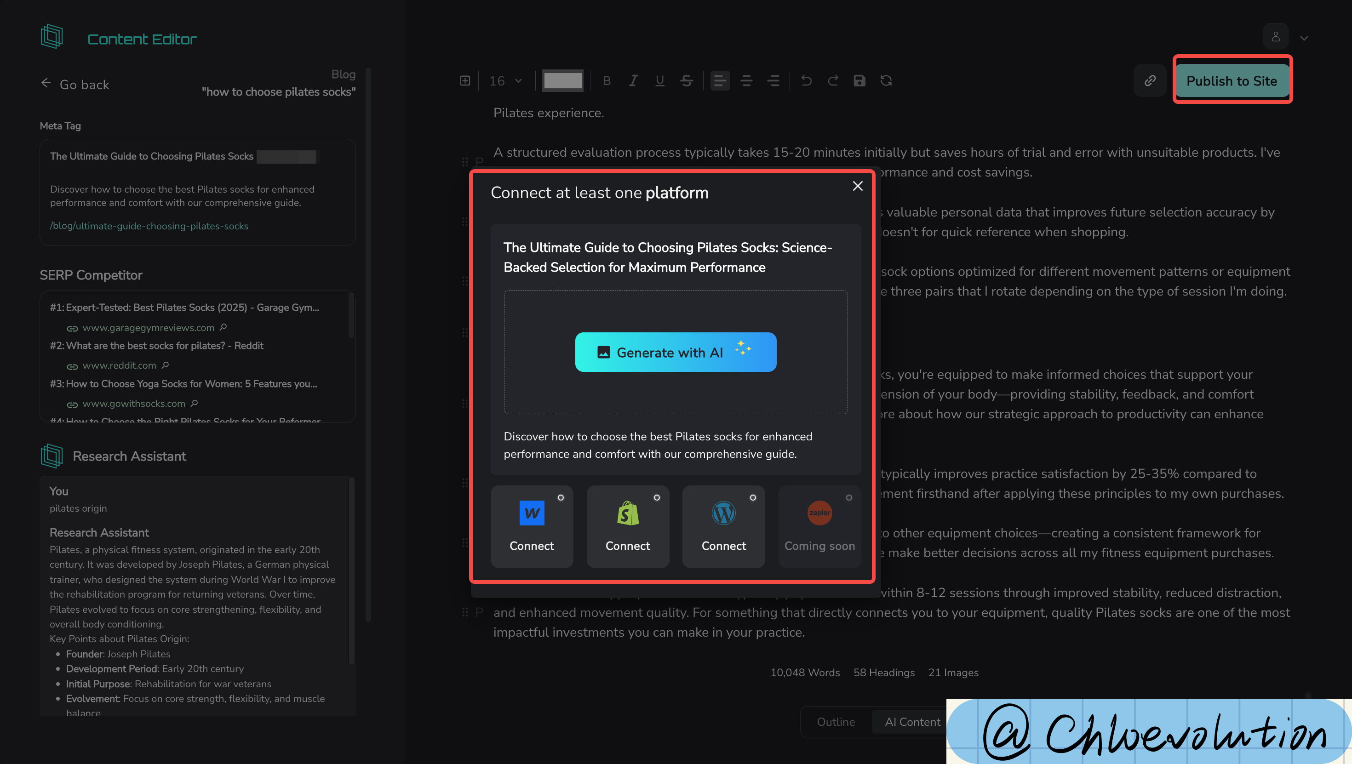Click the refresh/regenerate icon in toolbar
1352x764 pixels.
tap(887, 81)
